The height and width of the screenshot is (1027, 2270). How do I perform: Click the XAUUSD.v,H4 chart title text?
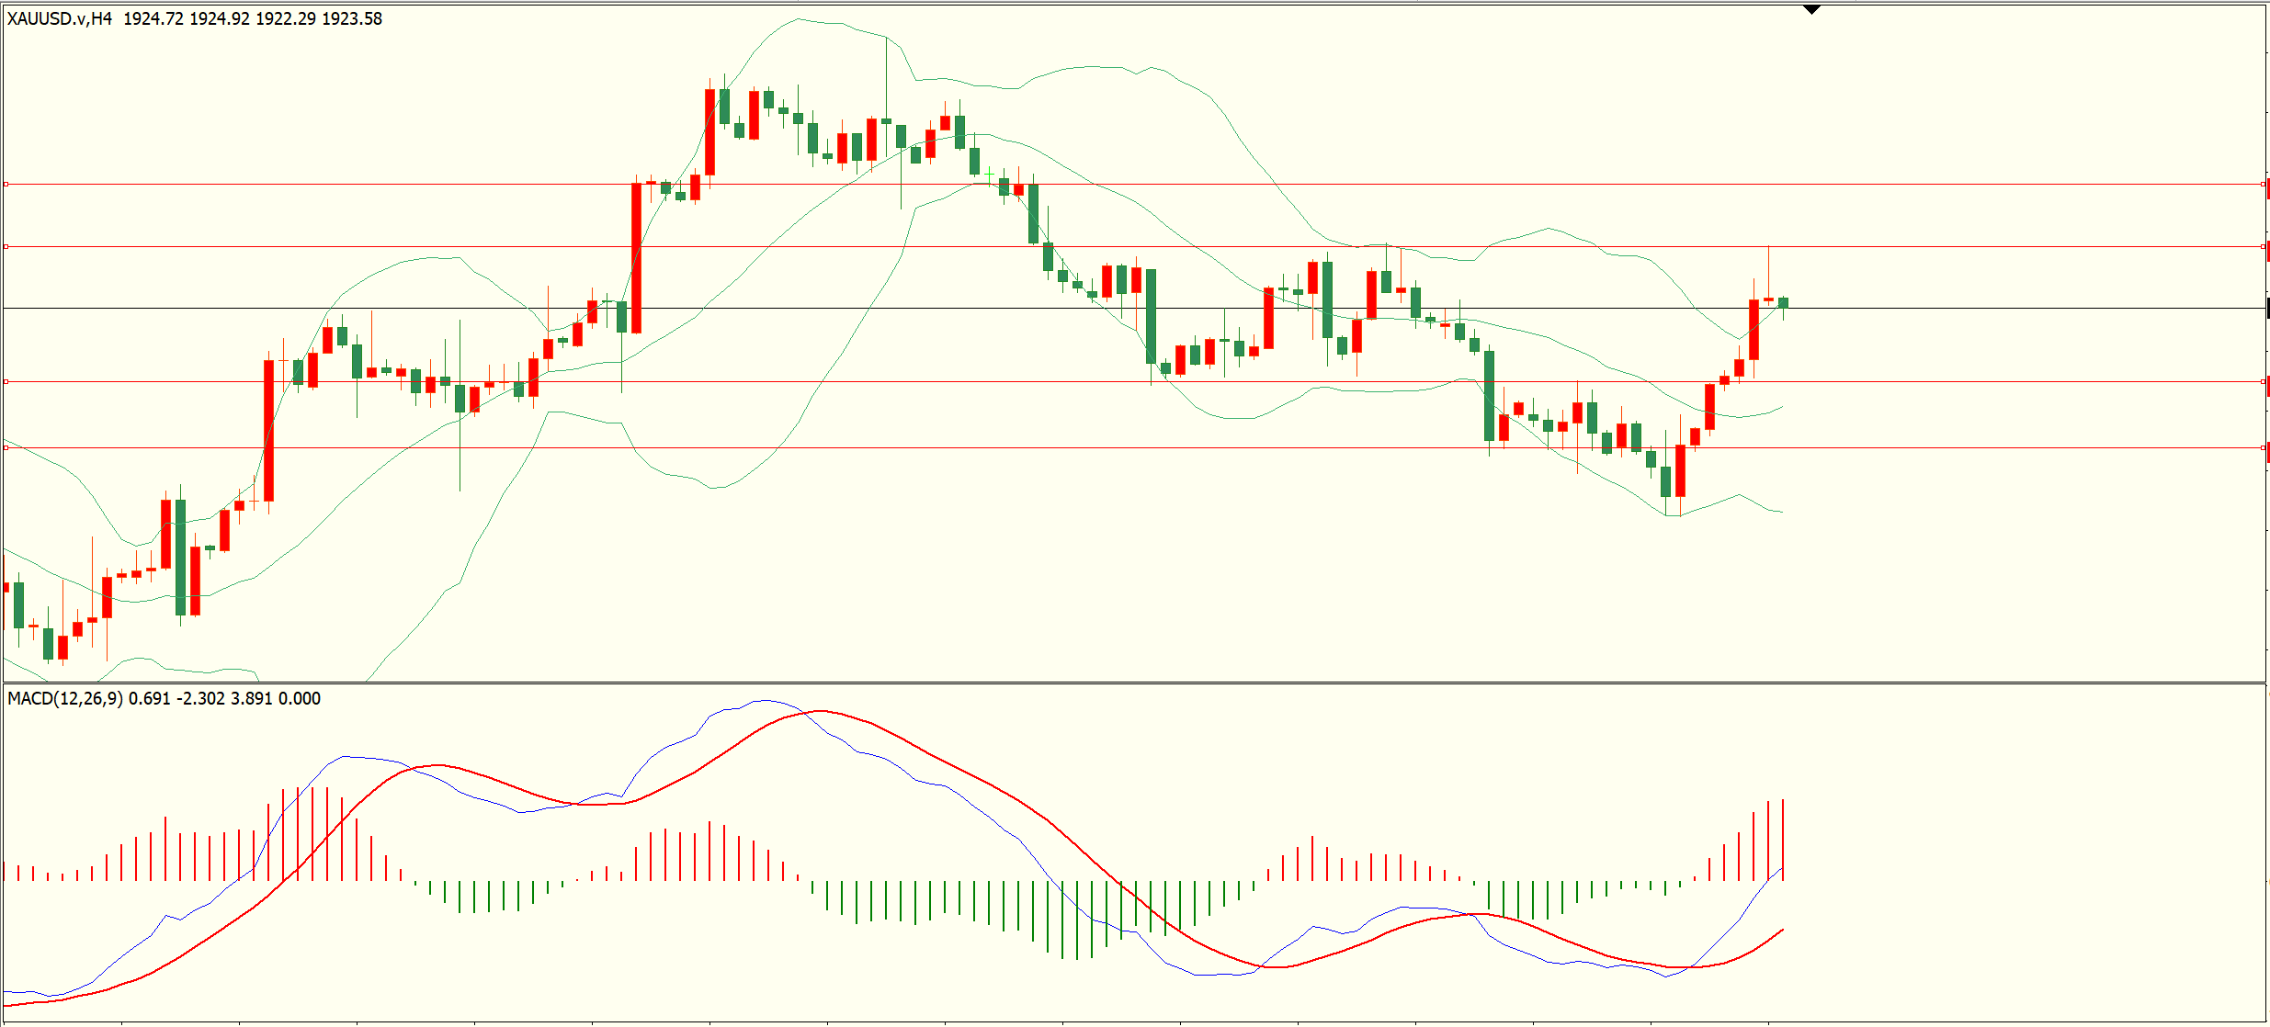60,18
